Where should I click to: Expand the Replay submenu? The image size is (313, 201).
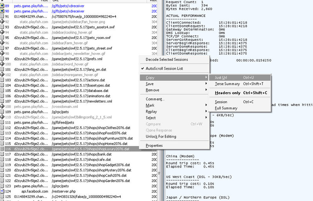(x=174, y=111)
